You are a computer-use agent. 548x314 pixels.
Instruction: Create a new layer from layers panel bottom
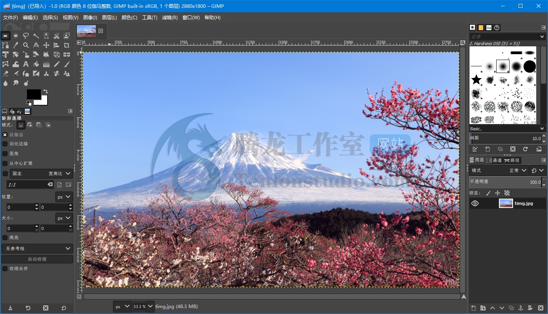(x=474, y=308)
